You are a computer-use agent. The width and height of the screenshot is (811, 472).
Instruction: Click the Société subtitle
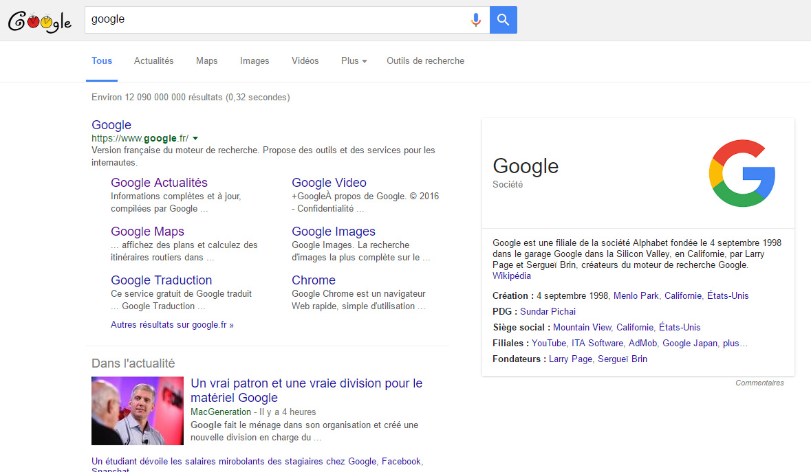pos(508,184)
